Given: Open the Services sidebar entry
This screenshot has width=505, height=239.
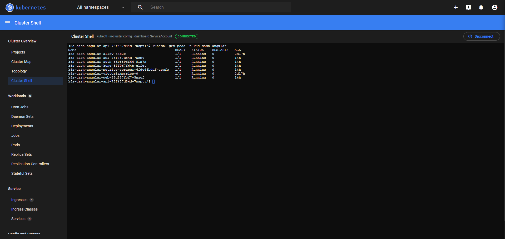Looking at the screenshot, I should pyautogui.click(x=18, y=219).
